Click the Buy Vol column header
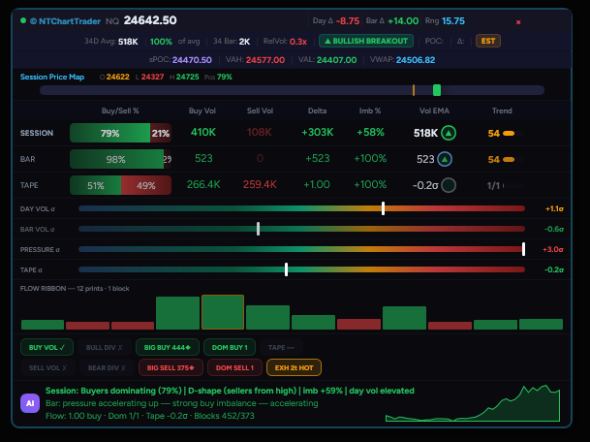 pyautogui.click(x=202, y=110)
